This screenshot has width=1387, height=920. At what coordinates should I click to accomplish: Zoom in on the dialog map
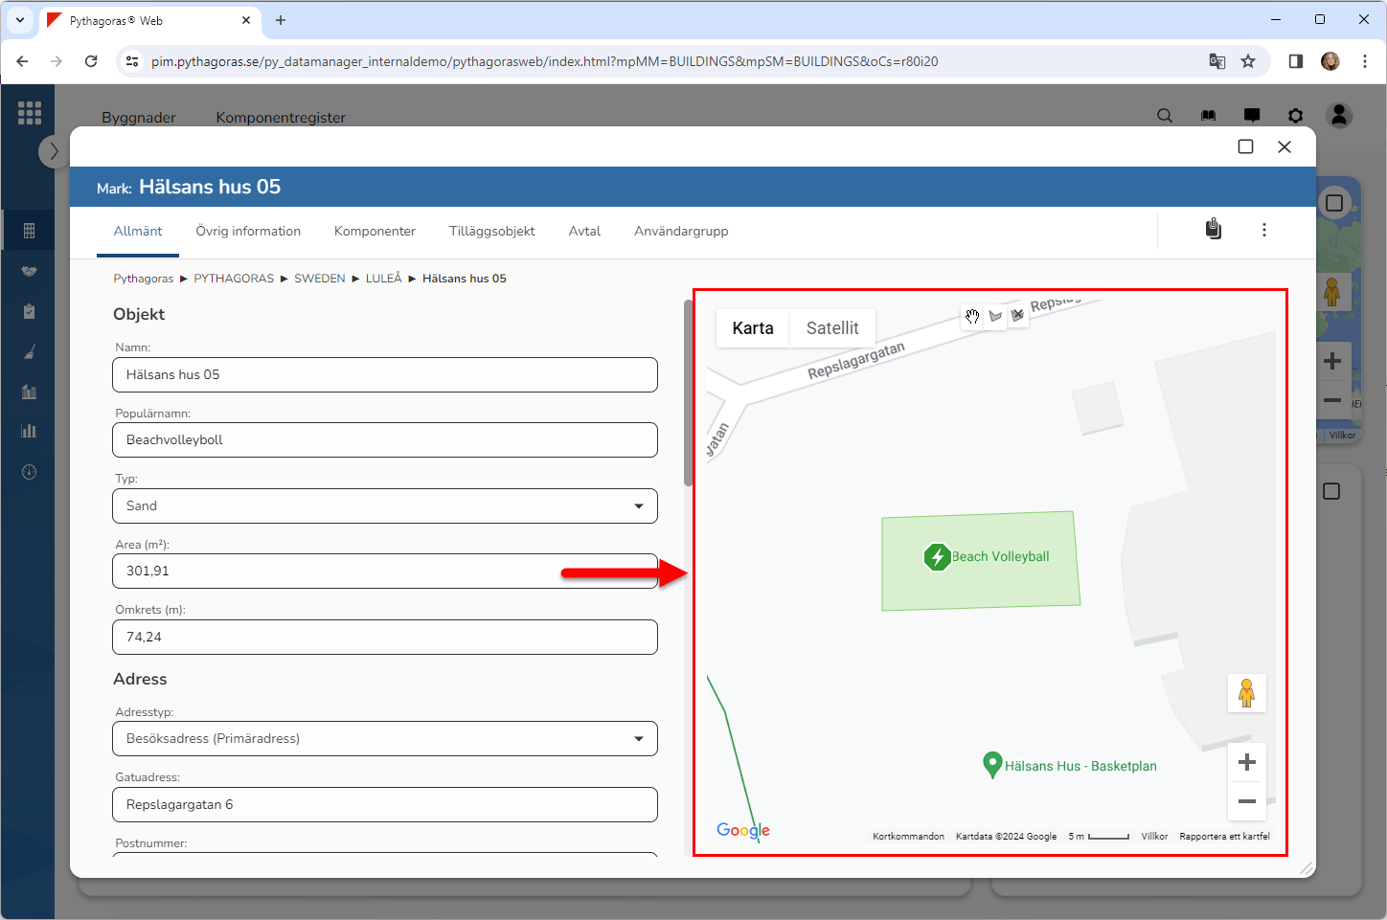pyautogui.click(x=1246, y=762)
